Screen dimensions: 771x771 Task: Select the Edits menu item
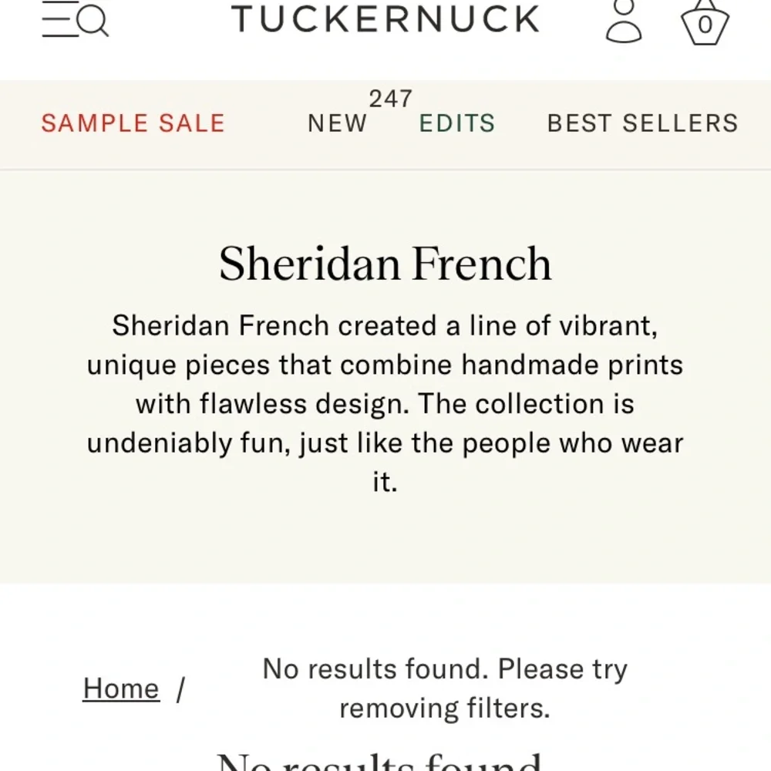click(x=456, y=123)
